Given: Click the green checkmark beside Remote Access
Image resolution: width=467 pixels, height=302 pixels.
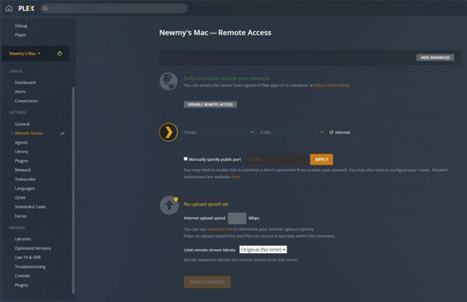Looking at the screenshot, I should [62, 133].
